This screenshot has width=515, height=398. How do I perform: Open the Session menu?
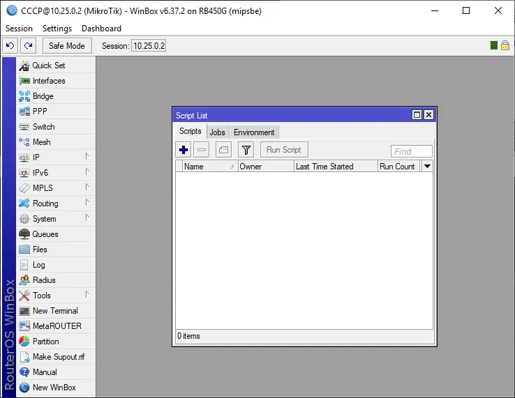[19, 29]
